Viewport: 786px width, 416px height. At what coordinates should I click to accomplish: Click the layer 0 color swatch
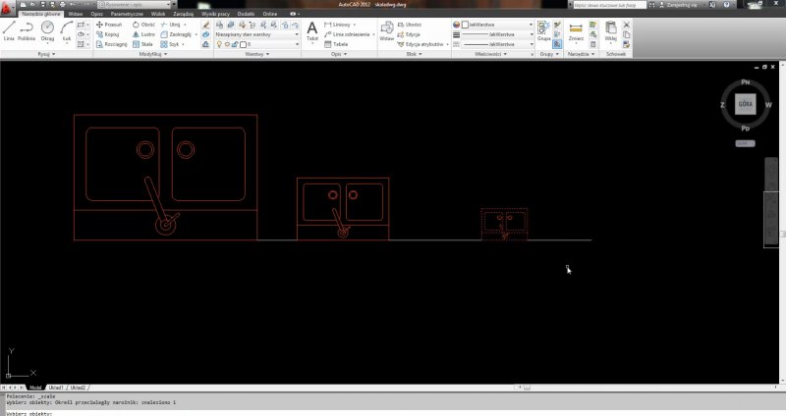click(x=245, y=44)
